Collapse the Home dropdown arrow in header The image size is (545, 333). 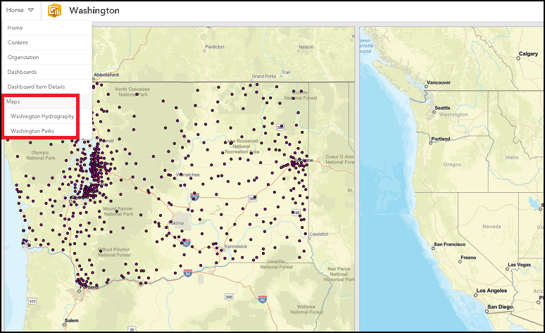click(x=31, y=11)
